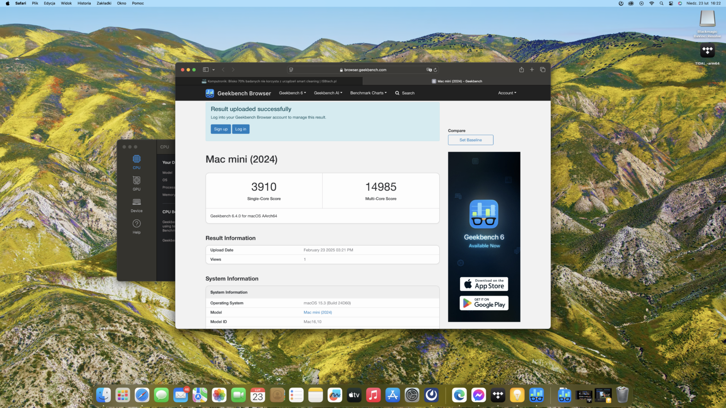
Task: Click the Set Baseline button
Action: [471, 140]
